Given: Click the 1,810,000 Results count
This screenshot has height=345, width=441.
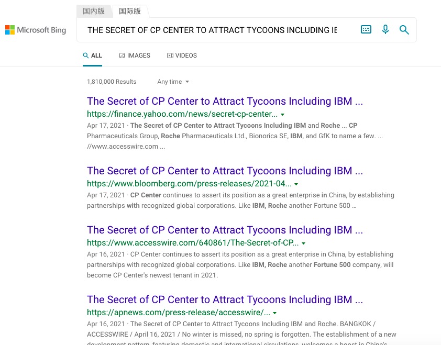Looking at the screenshot, I should 112,82.
